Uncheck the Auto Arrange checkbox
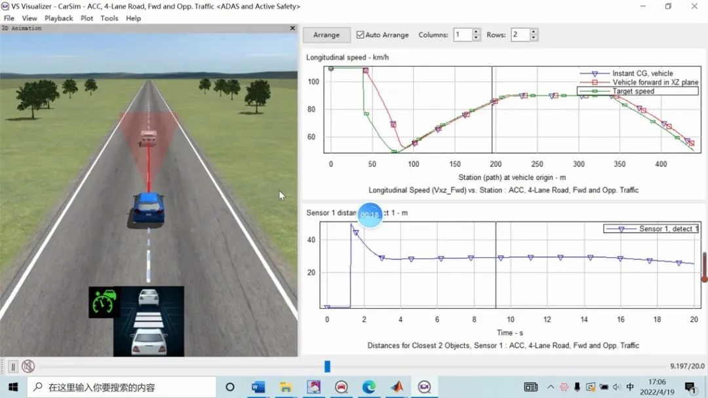This screenshot has width=708, height=398. pos(360,35)
